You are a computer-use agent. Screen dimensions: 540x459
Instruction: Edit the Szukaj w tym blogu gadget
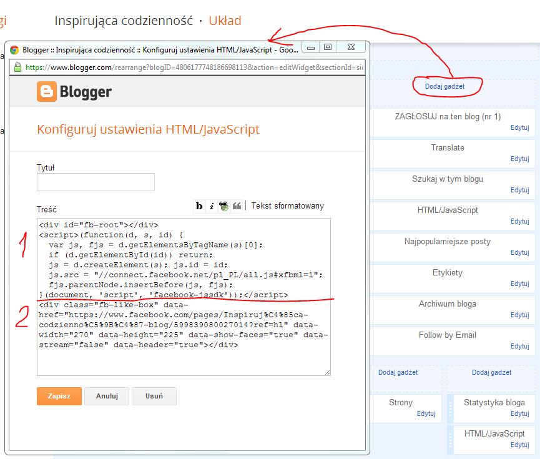coord(519,190)
